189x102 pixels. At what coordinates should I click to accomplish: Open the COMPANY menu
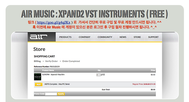coord(85,37)
